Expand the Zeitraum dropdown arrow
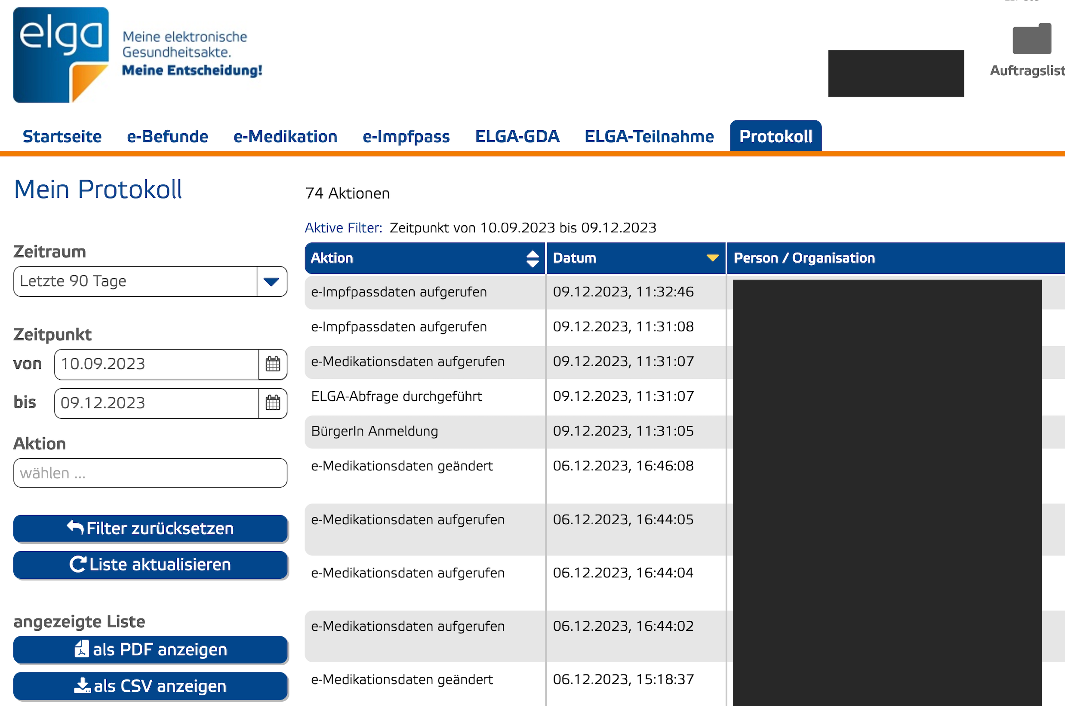Image resolution: width=1065 pixels, height=706 pixels. (271, 282)
